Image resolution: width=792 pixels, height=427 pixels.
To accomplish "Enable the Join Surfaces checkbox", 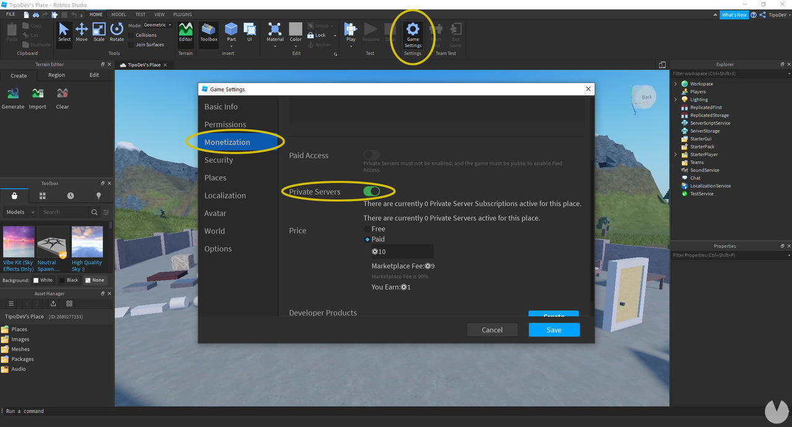I will [x=132, y=45].
